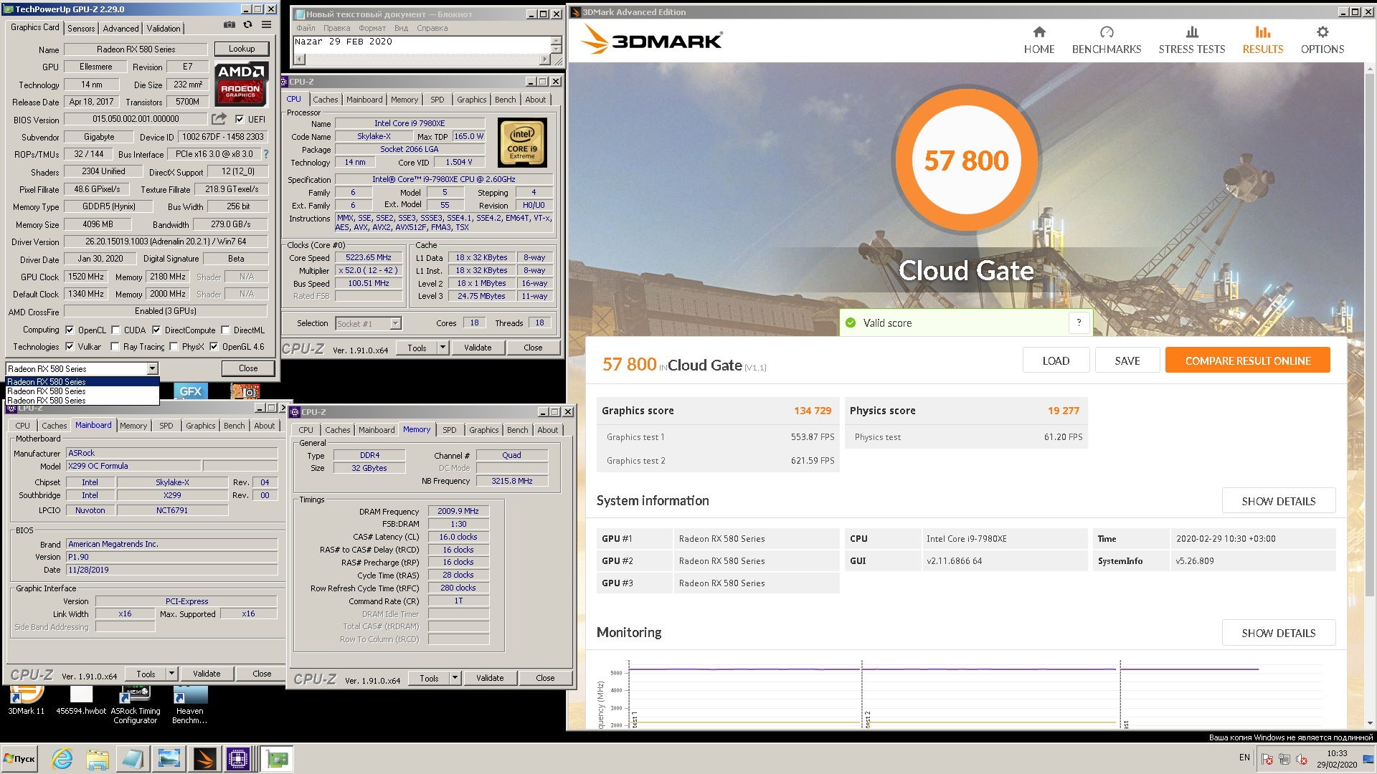Open Windows Explorer folder in taskbar
Image resolution: width=1377 pixels, height=774 pixels.
click(98, 759)
